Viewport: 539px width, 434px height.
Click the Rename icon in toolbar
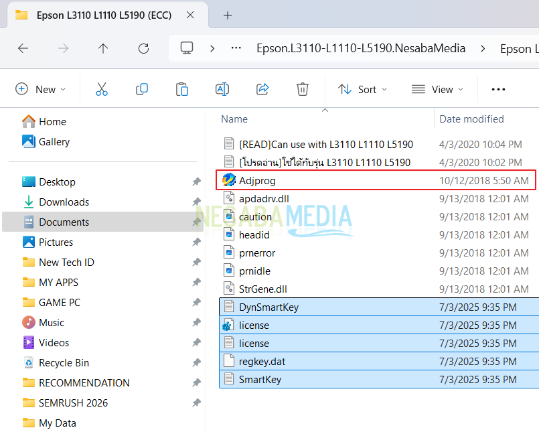point(222,89)
